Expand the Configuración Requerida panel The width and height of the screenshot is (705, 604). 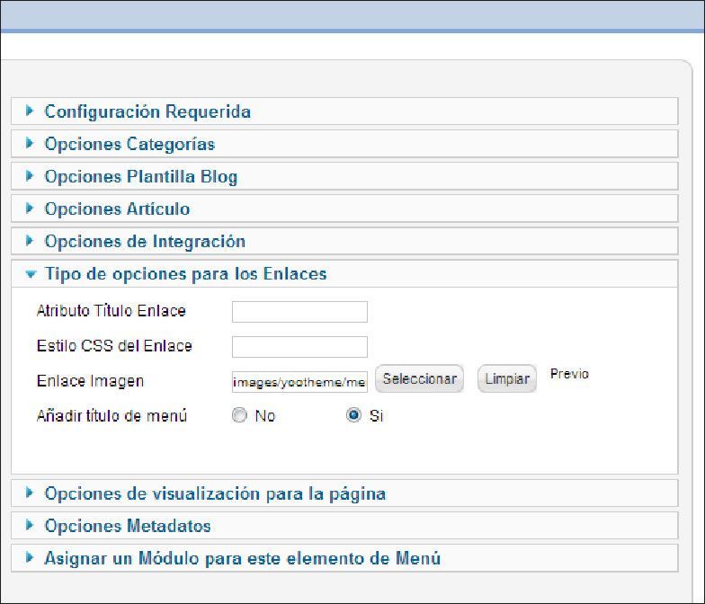click(x=344, y=111)
